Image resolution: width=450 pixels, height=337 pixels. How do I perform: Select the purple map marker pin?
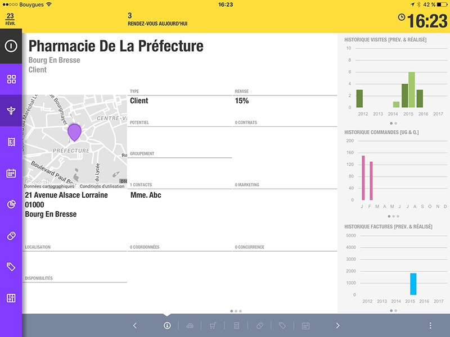tap(75, 133)
